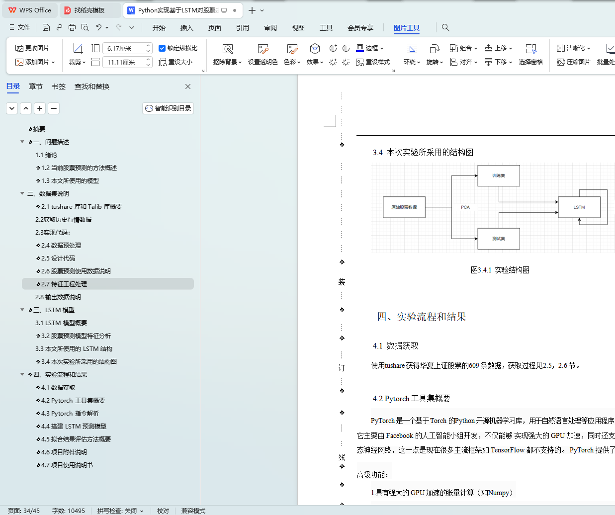Click the minus button in outline toolbar
Screen dimensions: 615x515
tap(54, 108)
